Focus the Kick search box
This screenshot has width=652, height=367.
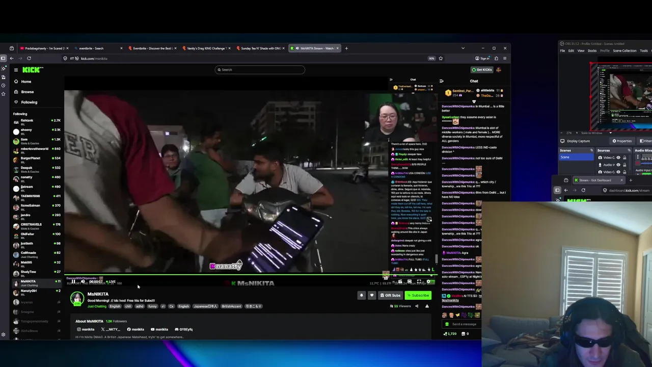260,70
